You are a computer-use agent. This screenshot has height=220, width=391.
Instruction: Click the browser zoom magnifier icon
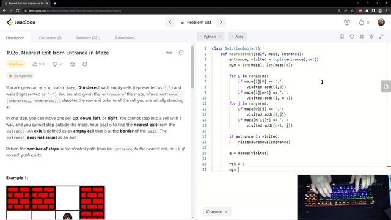339,11
